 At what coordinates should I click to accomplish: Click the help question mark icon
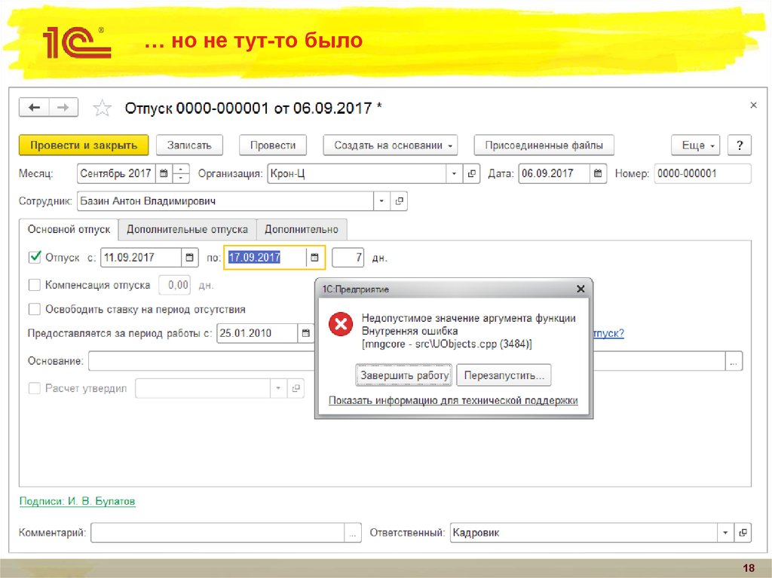click(740, 145)
